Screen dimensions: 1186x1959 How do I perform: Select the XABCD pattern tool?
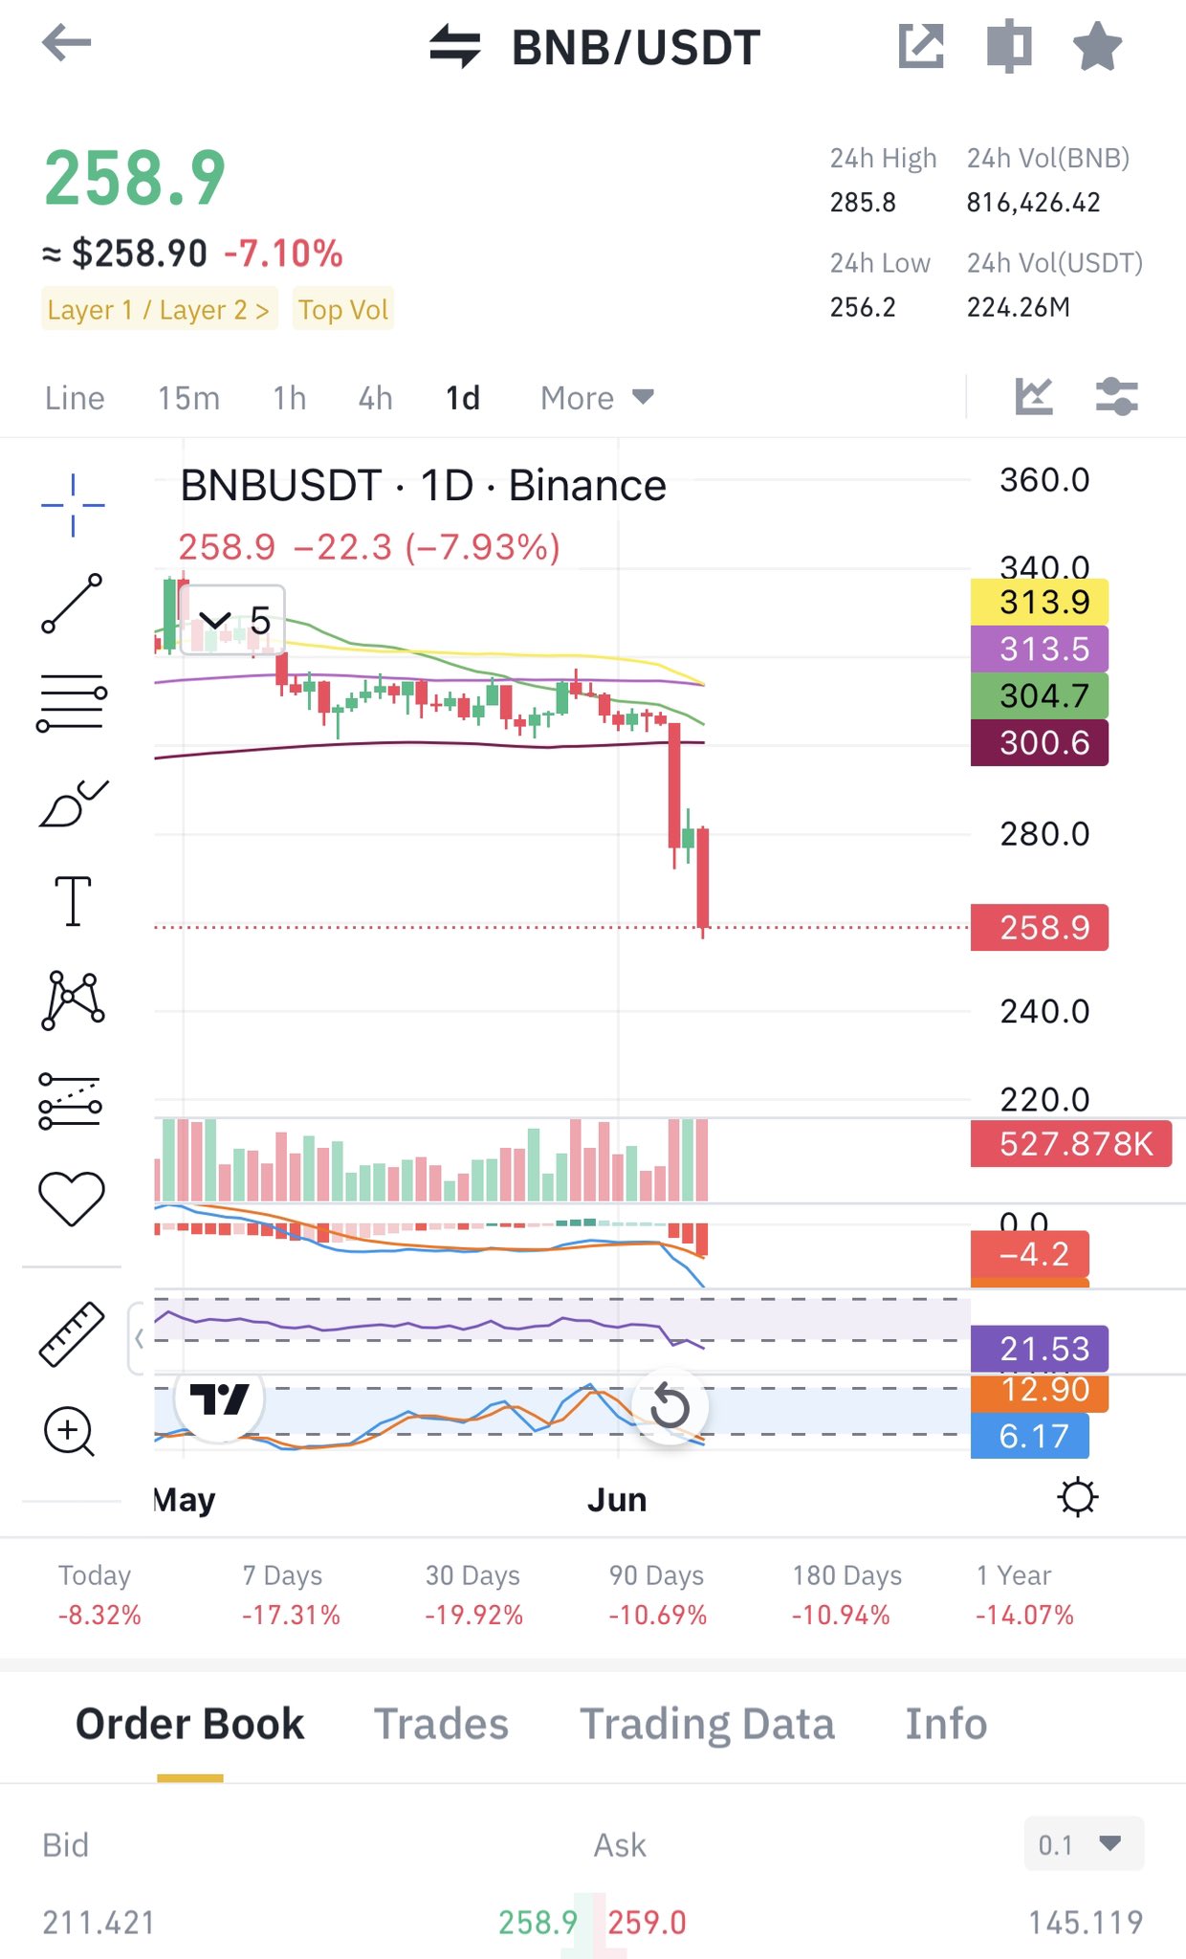[x=73, y=1000]
